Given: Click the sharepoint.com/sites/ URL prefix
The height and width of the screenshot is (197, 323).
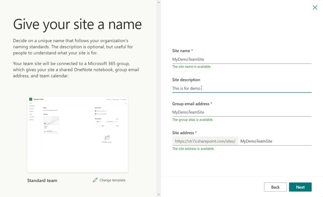Looking at the screenshot, I should coord(205,141).
